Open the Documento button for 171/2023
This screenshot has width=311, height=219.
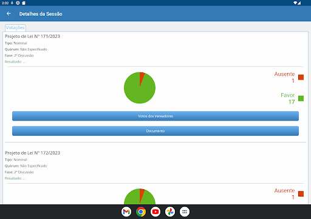pyautogui.click(x=155, y=131)
